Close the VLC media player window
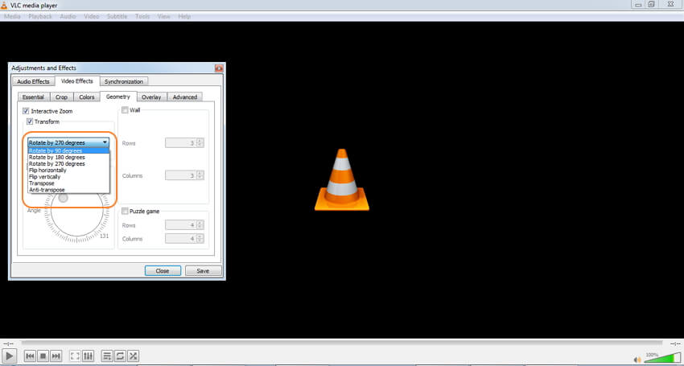This screenshot has width=684, height=366. tap(671, 4)
